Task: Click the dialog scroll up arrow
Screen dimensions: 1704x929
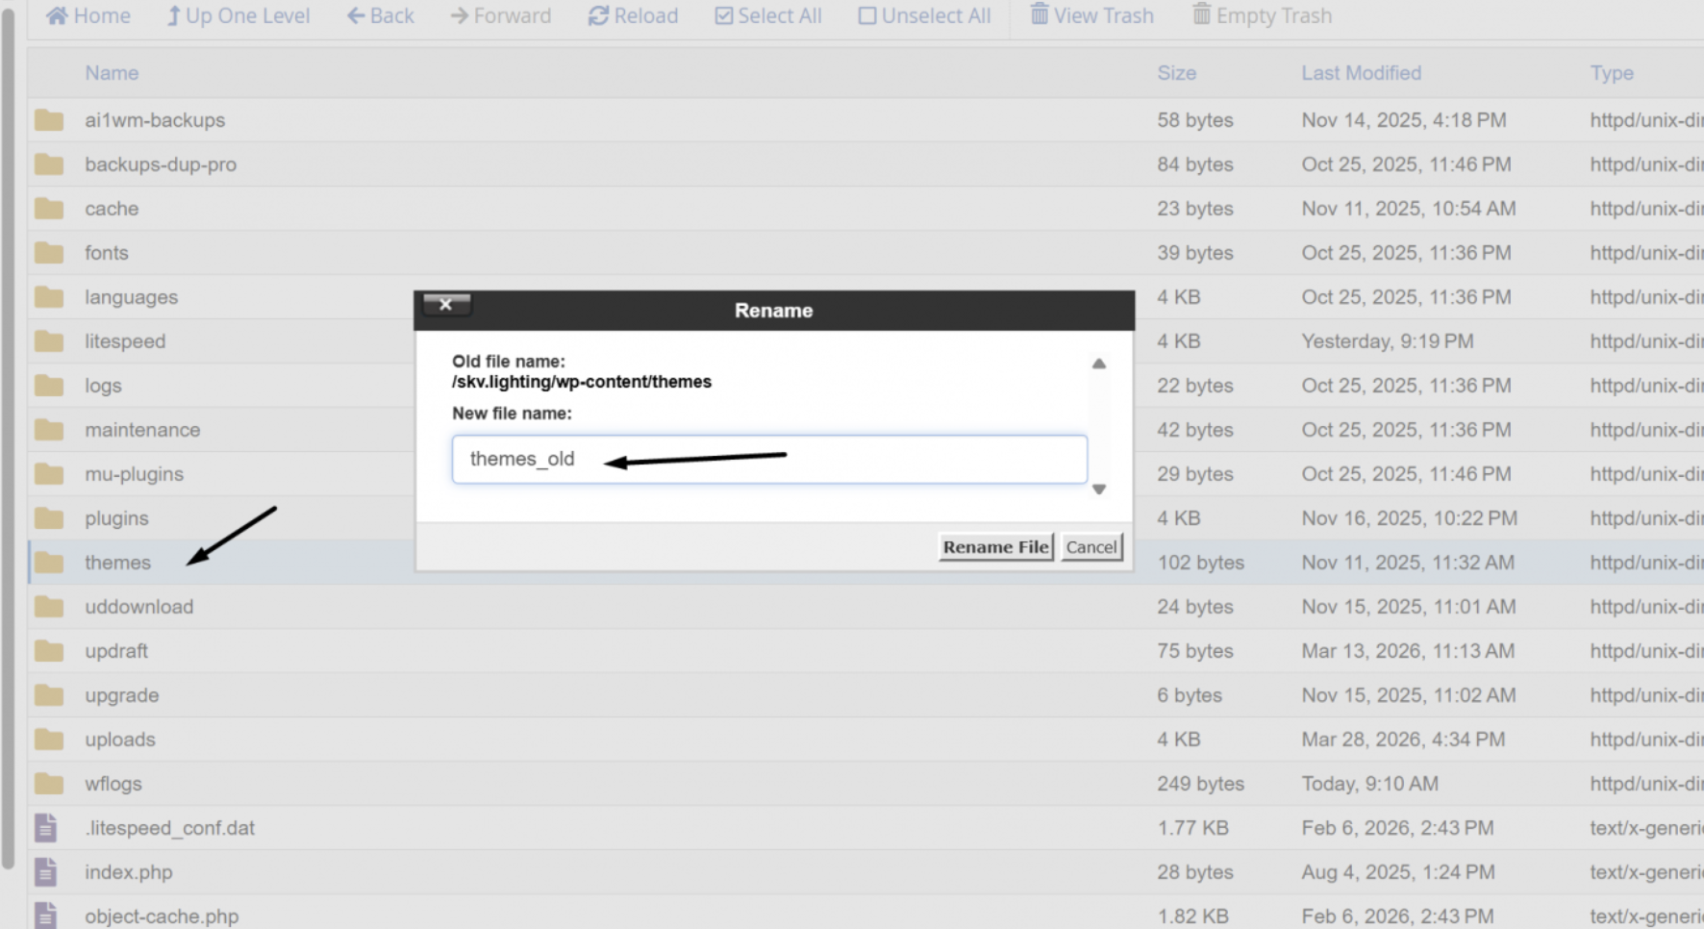Action: point(1099,364)
